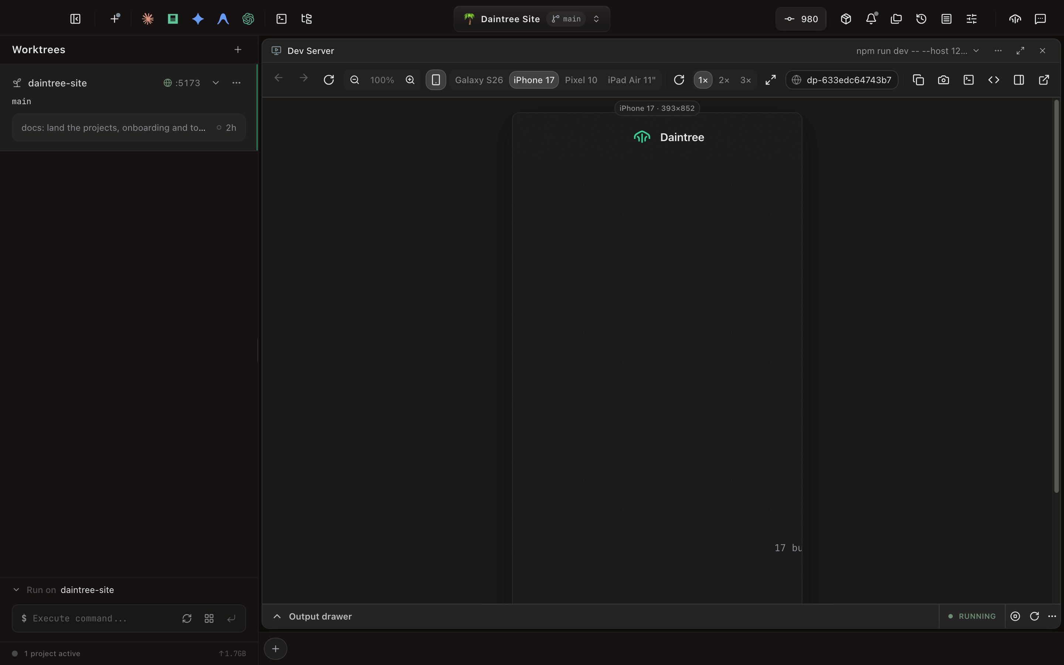Rotate the device orientation
1064x665 pixels.
pos(678,80)
